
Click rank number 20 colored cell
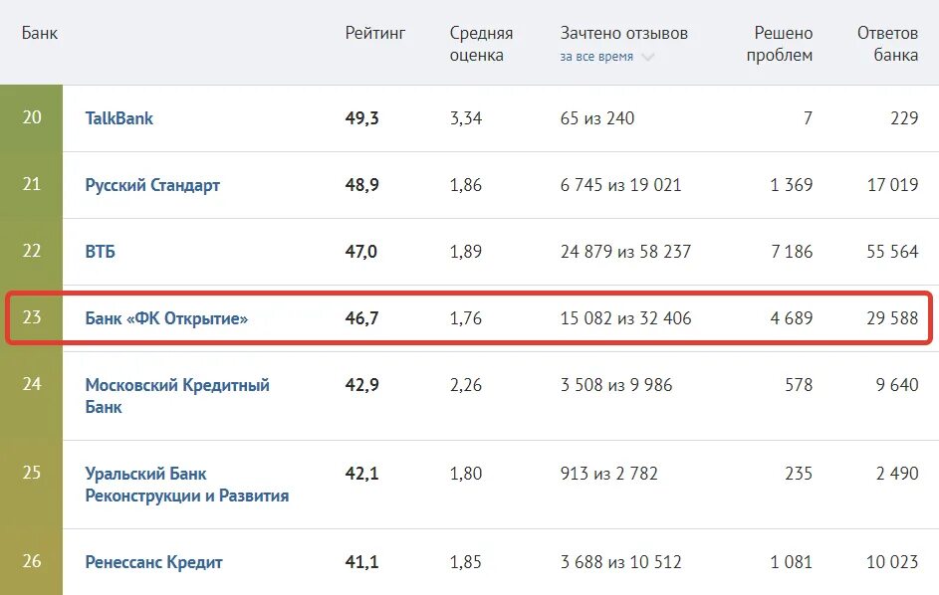[32, 118]
